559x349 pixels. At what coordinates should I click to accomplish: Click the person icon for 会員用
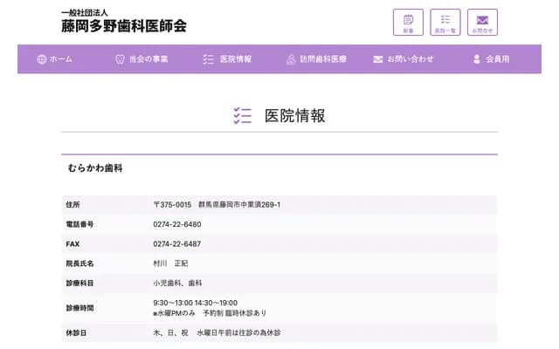pos(477,59)
